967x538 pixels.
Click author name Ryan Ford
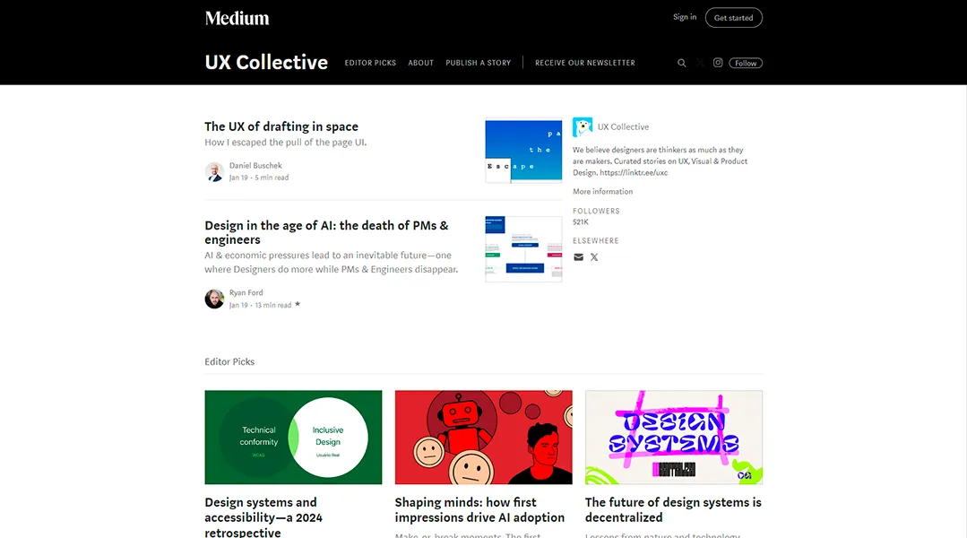246,292
